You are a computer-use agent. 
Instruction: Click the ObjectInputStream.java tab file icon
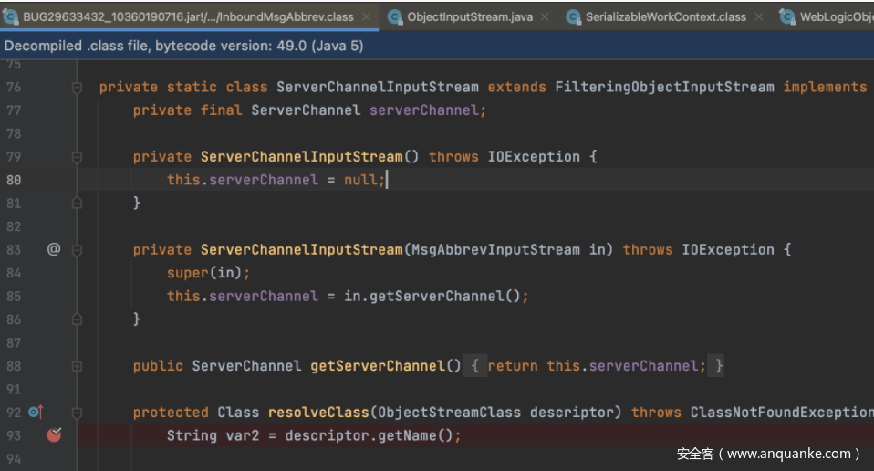(x=394, y=16)
